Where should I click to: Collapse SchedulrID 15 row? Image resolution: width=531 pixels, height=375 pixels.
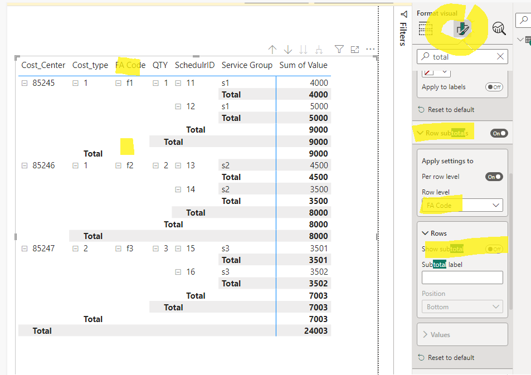(x=178, y=249)
